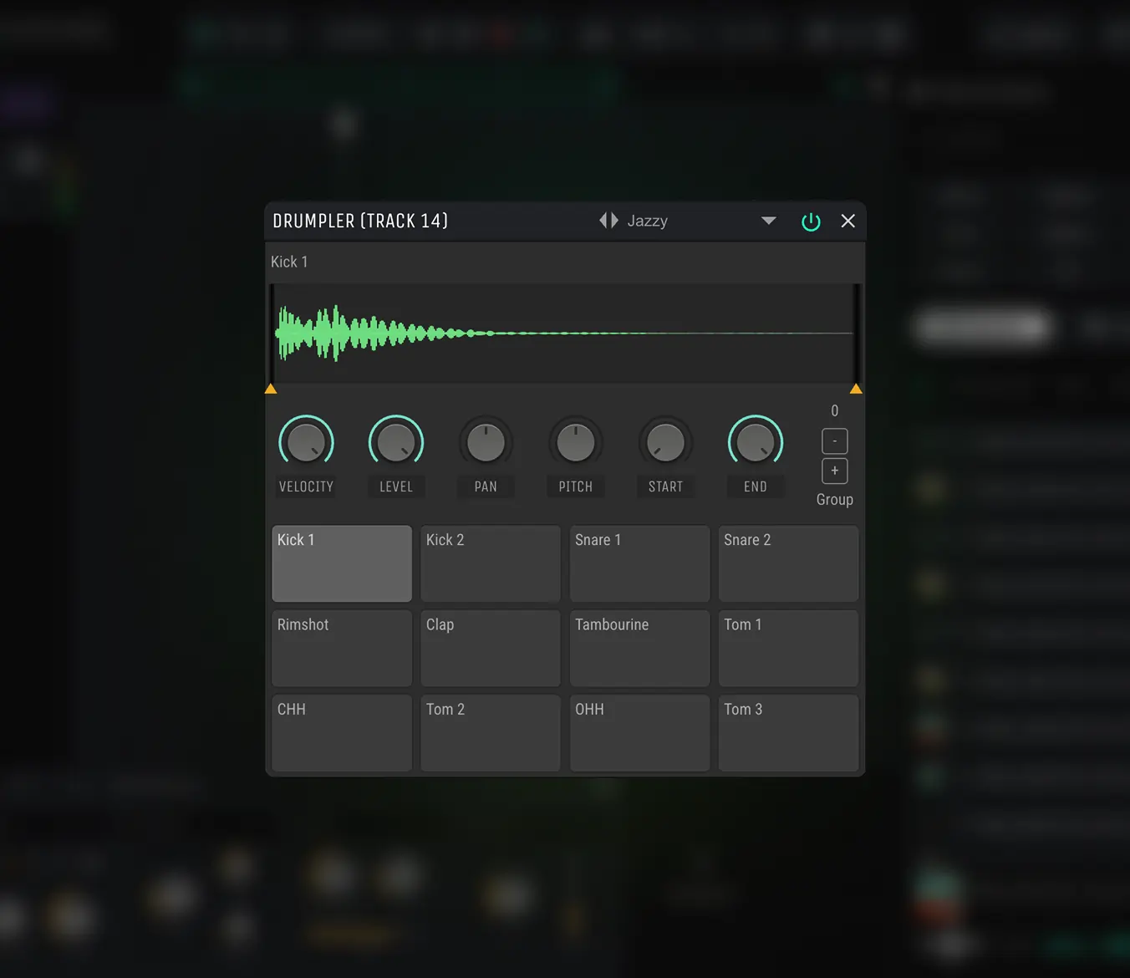This screenshot has height=978, width=1130.
Task: Click the green Kick 1 waveform display
Action: [564, 334]
